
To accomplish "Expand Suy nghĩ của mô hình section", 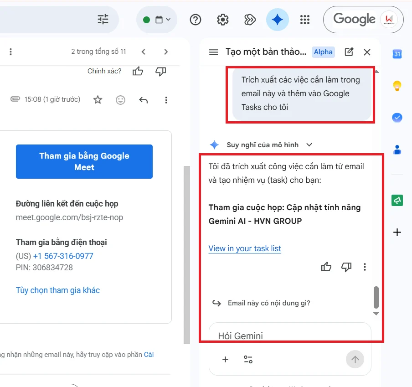I will (x=309, y=145).
